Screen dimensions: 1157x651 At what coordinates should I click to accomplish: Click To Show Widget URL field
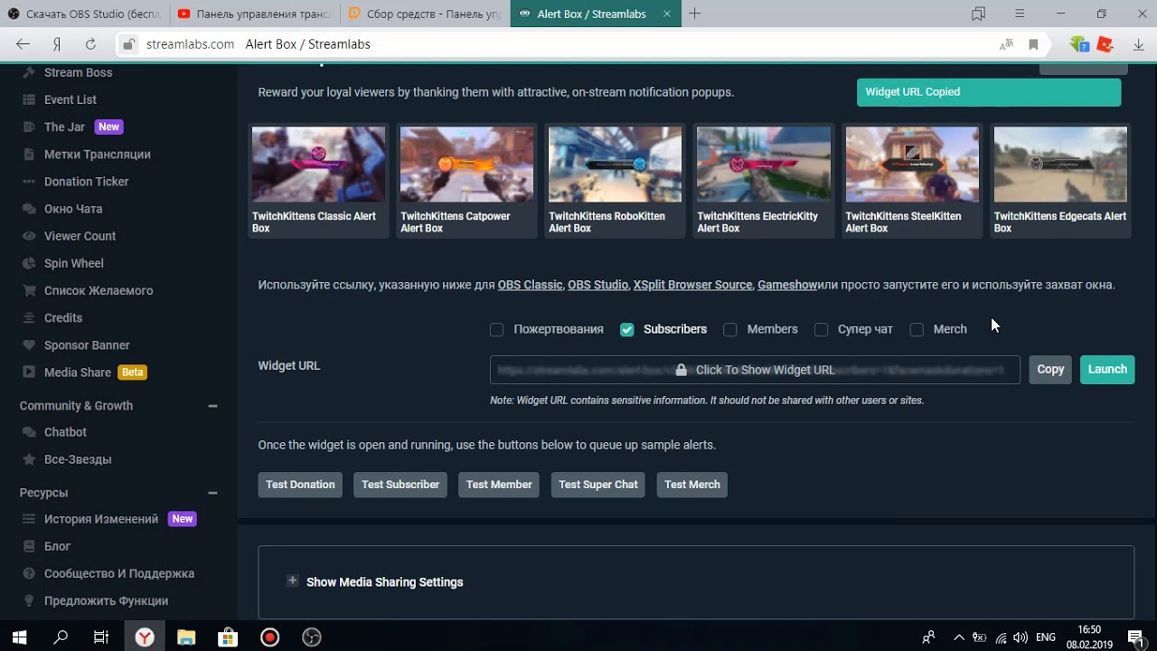[755, 370]
